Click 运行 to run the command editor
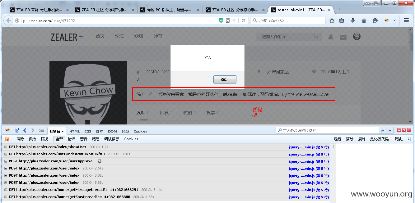 (x=338, y=139)
